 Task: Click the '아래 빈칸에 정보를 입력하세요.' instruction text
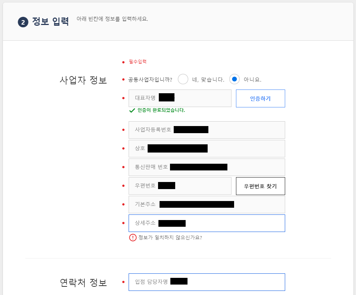coord(112,19)
